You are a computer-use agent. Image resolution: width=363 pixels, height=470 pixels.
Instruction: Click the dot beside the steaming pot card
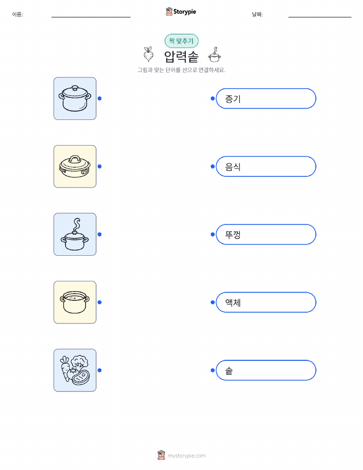100,234
